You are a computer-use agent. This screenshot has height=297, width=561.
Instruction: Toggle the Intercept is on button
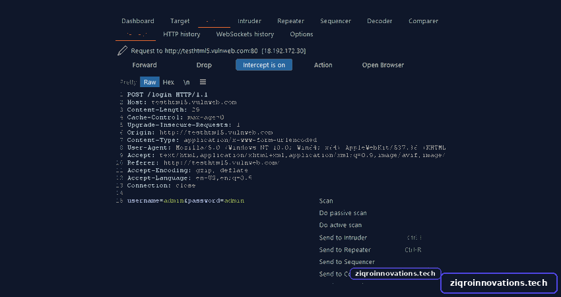264,65
